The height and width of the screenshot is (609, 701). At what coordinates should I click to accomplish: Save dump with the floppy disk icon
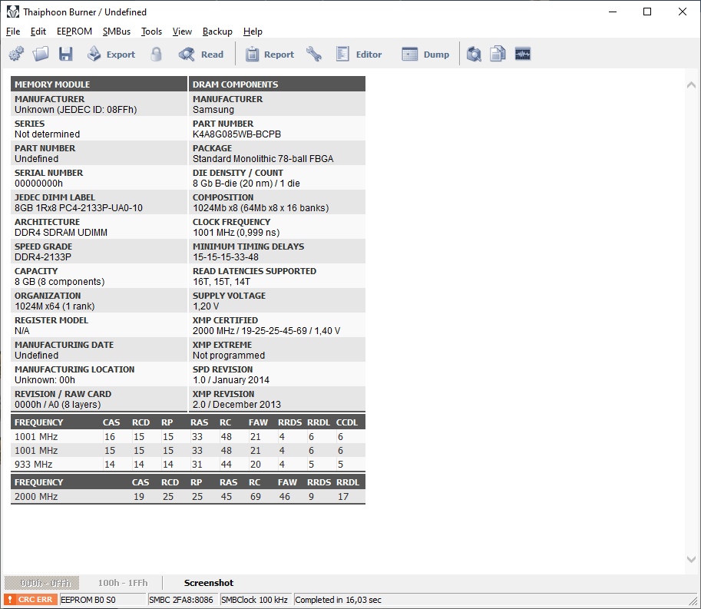pos(66,54)
